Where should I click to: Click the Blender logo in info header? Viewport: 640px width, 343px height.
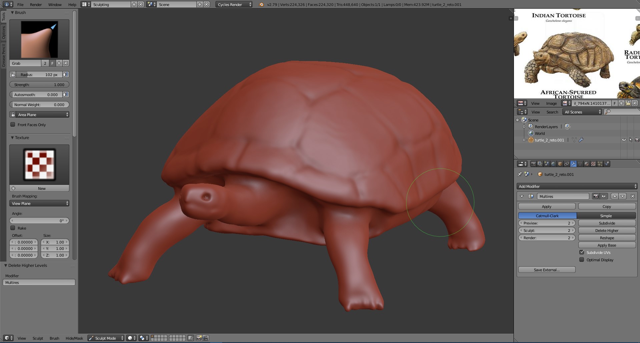coord(261,4)
